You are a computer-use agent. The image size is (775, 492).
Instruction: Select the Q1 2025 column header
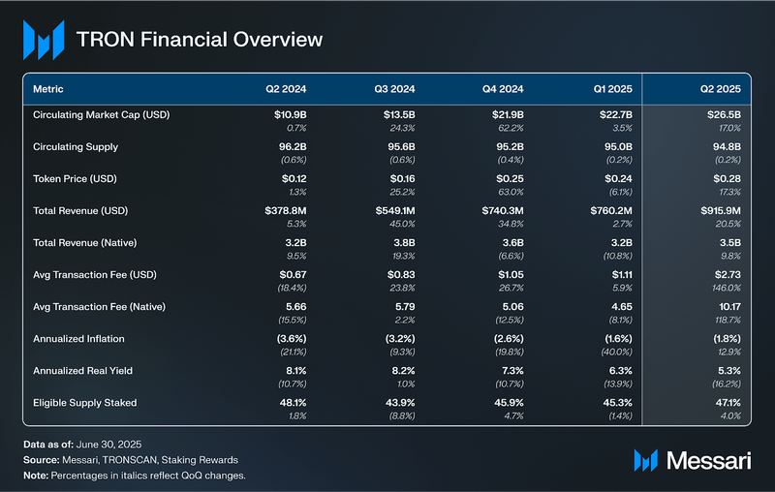[x=613, y=89]
